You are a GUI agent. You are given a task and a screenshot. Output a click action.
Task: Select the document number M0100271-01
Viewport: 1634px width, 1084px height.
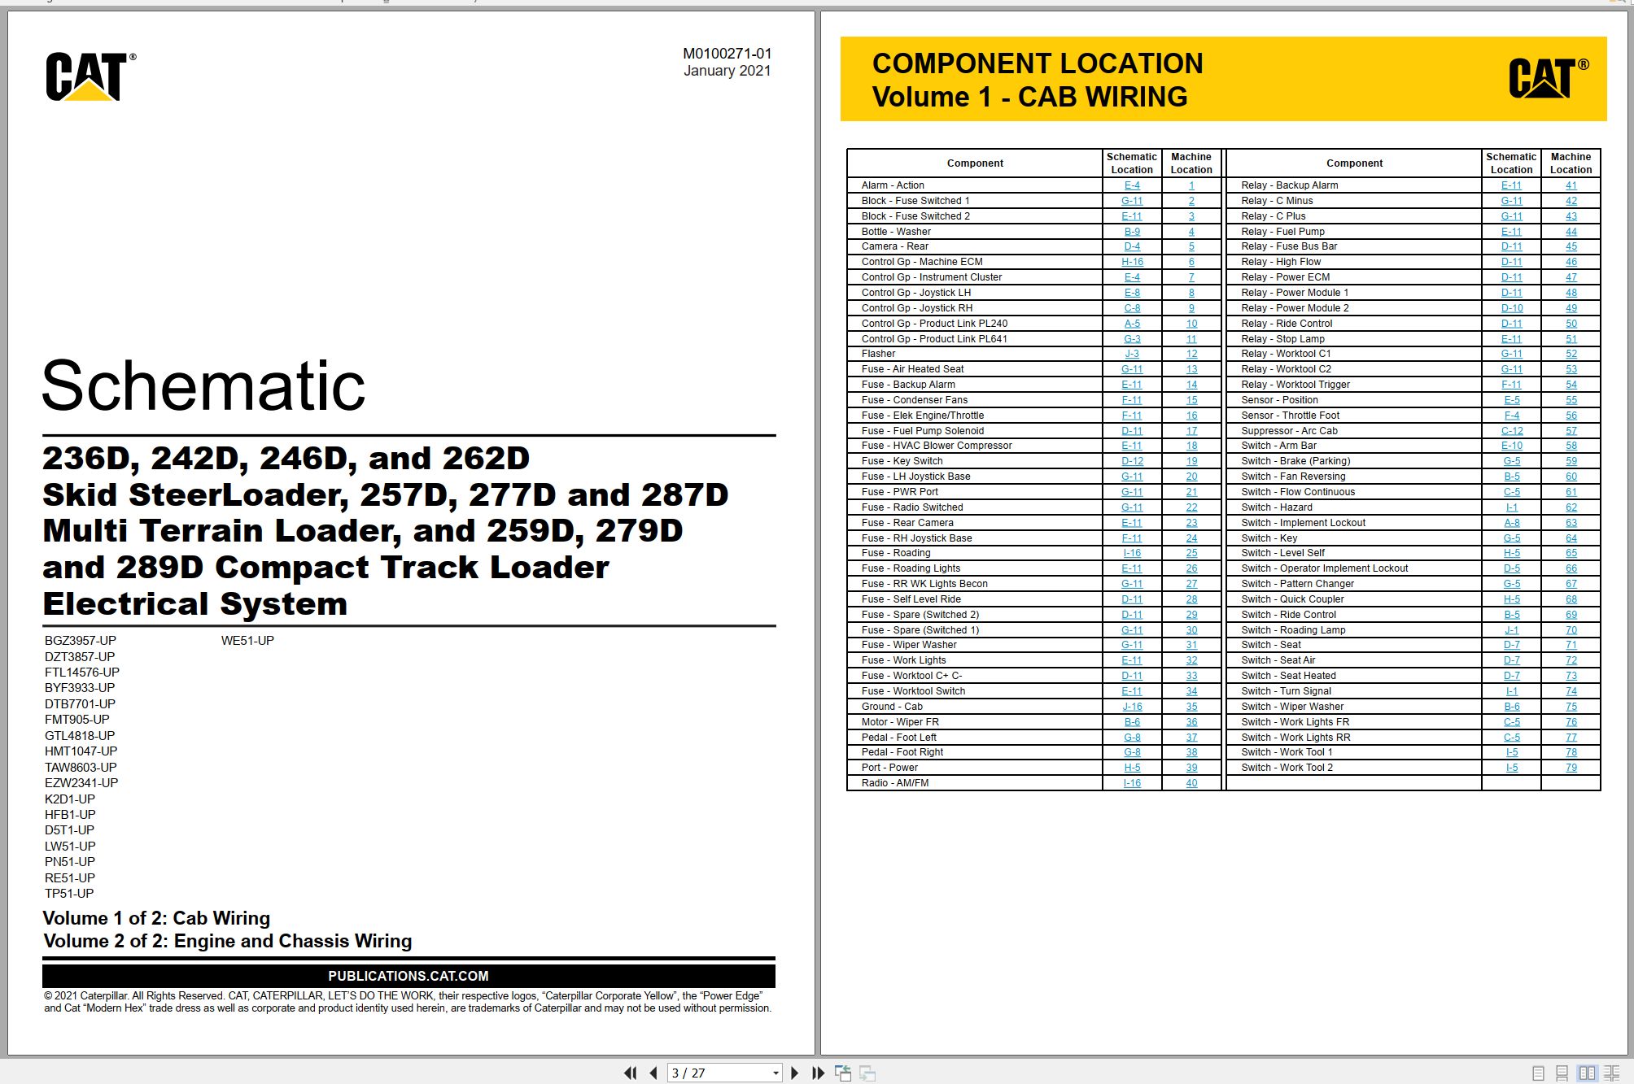pos(727,54)
